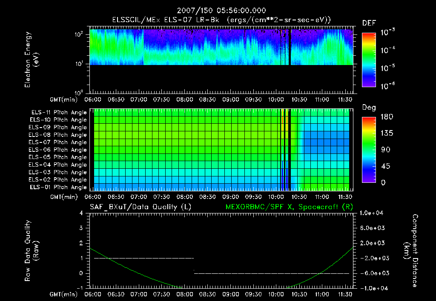
Task: Select the ELS-02 Pitch Angle row label
Action: point(58,180)
